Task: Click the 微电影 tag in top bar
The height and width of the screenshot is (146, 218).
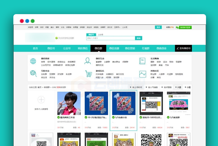Action: pyautogui.click(x=82, y=27)
